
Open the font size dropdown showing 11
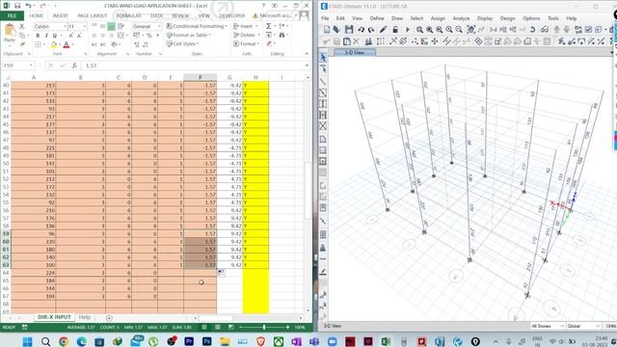[84, 26]
